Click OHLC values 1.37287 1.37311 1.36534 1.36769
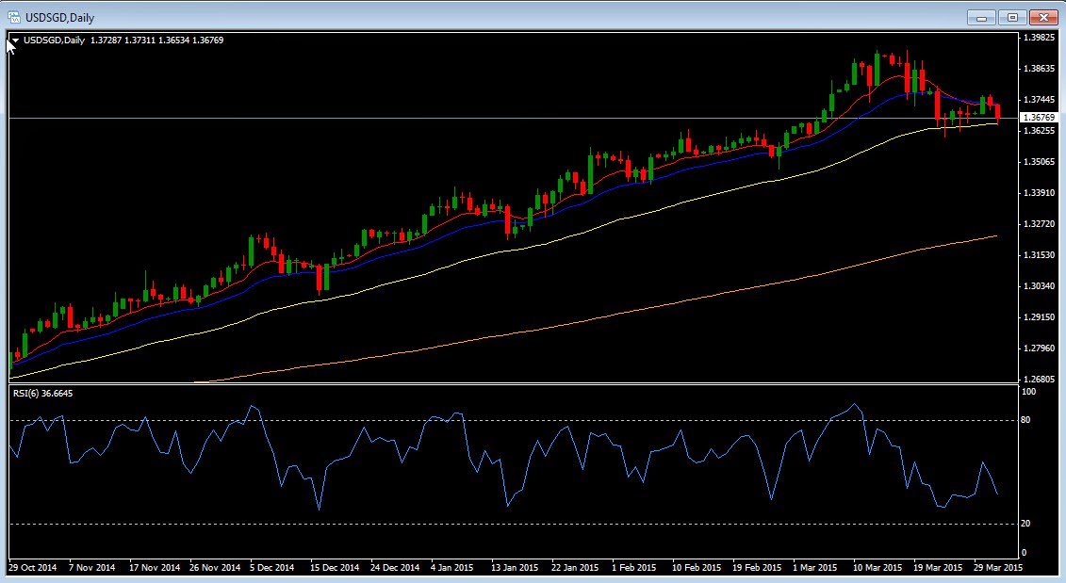 click(x=157, y=40)
